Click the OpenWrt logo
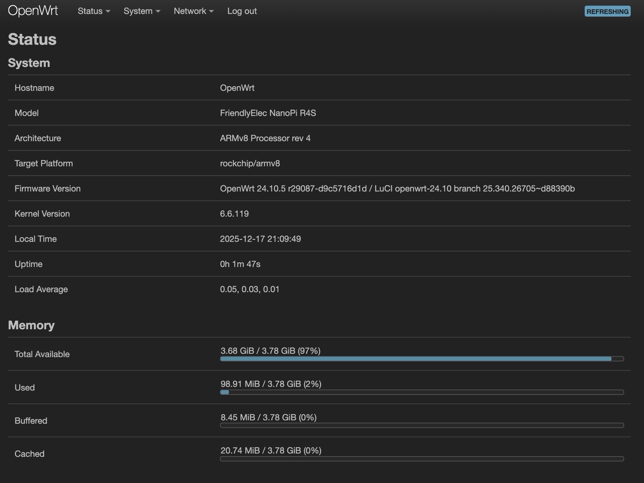644x483 pixels. tap(32, 11)
